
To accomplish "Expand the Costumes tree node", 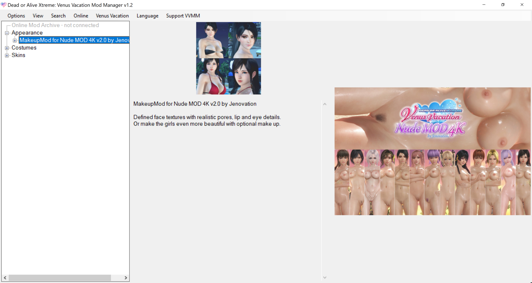I will click(x=7, y=48).
